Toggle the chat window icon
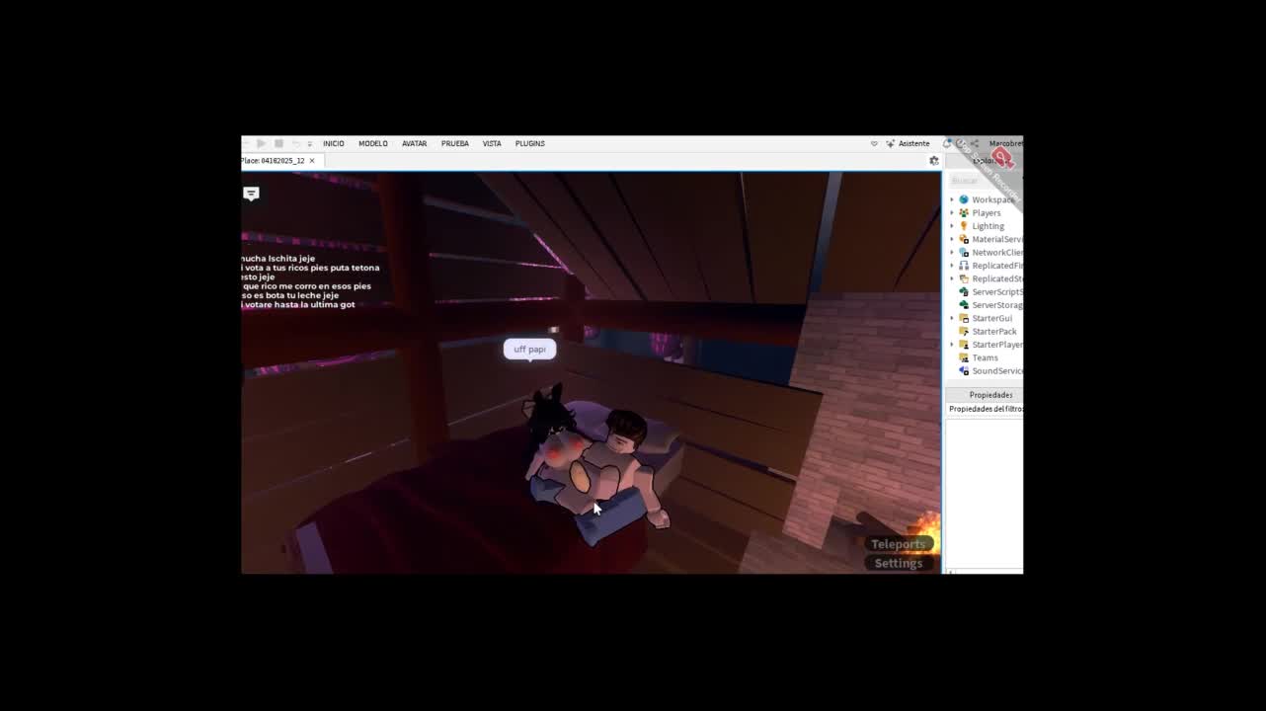Image resolution: width=1266 pixels, height=711 pixels. [252, 194]
